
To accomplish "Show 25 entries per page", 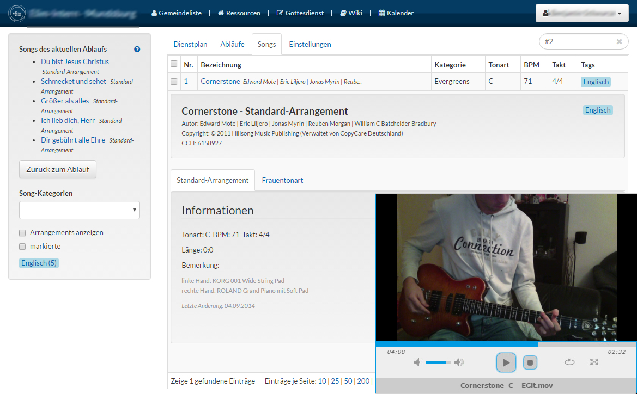I will pos(335,381).
